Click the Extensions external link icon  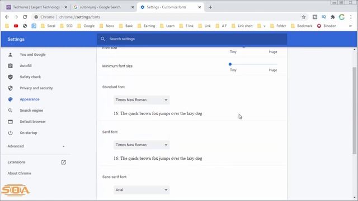(63, 162)
